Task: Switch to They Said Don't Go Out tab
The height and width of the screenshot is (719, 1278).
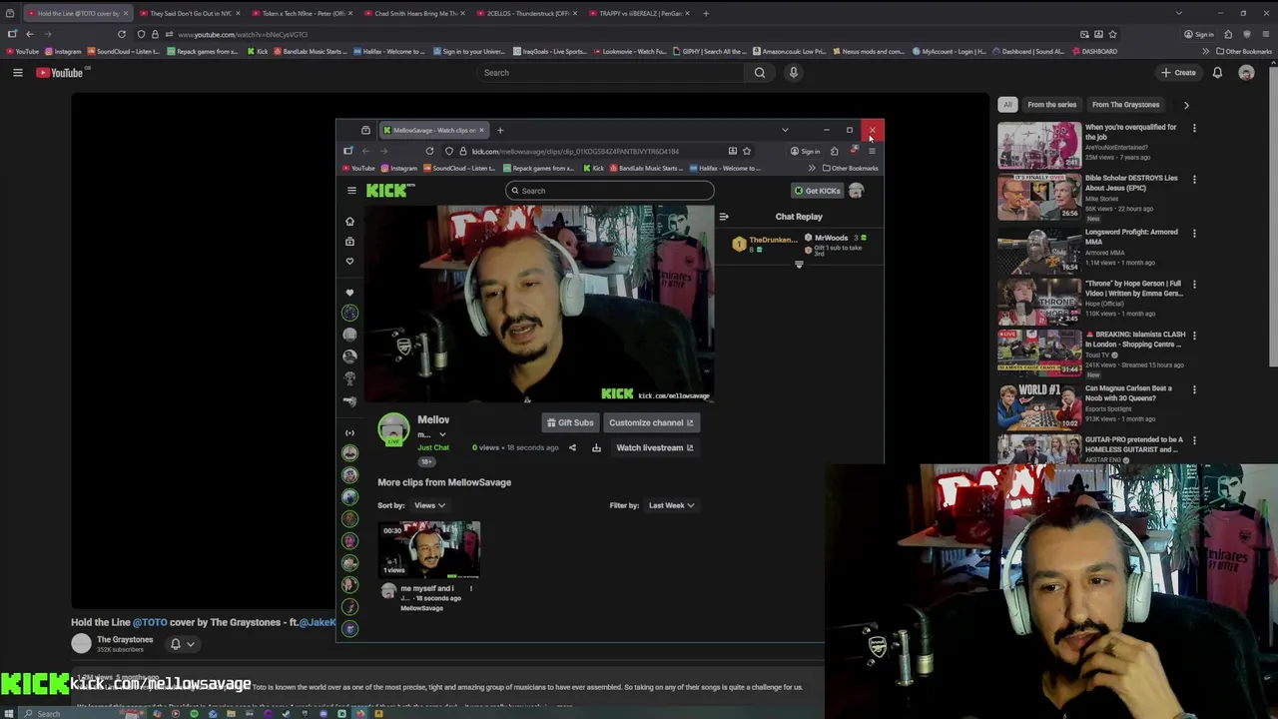Action: click(x=191, y=14)
